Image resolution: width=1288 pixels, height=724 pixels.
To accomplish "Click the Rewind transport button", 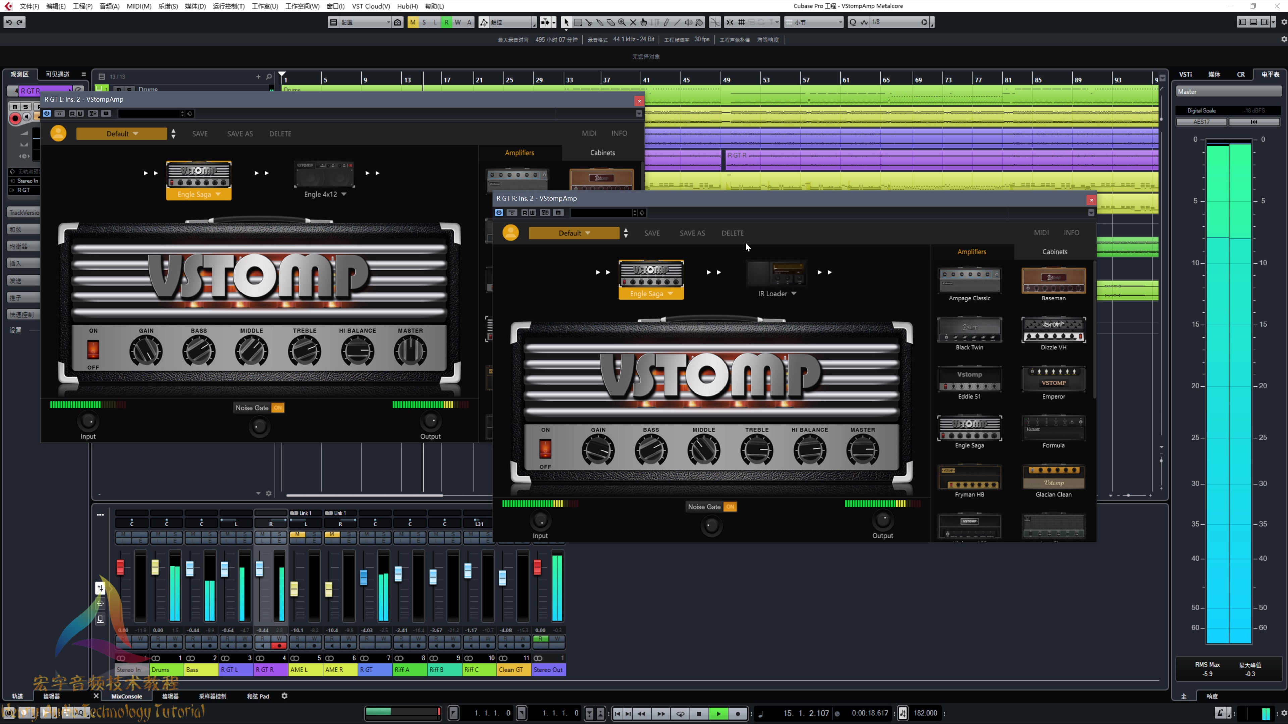I will [x=642, y=714].
